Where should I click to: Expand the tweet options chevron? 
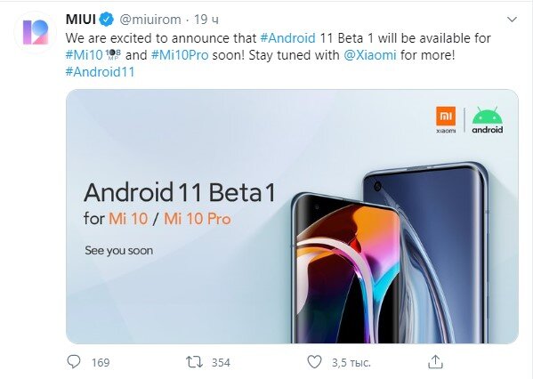[x=512, y=20]
